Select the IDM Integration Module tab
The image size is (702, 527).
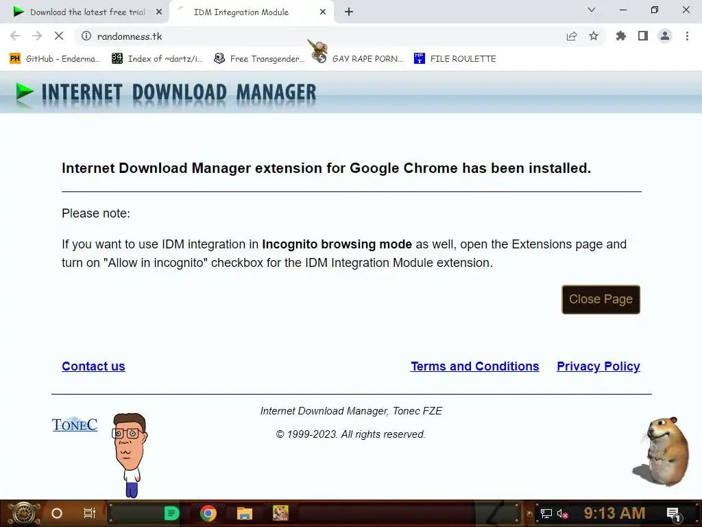pyautogui.click(x=251, y=12)
